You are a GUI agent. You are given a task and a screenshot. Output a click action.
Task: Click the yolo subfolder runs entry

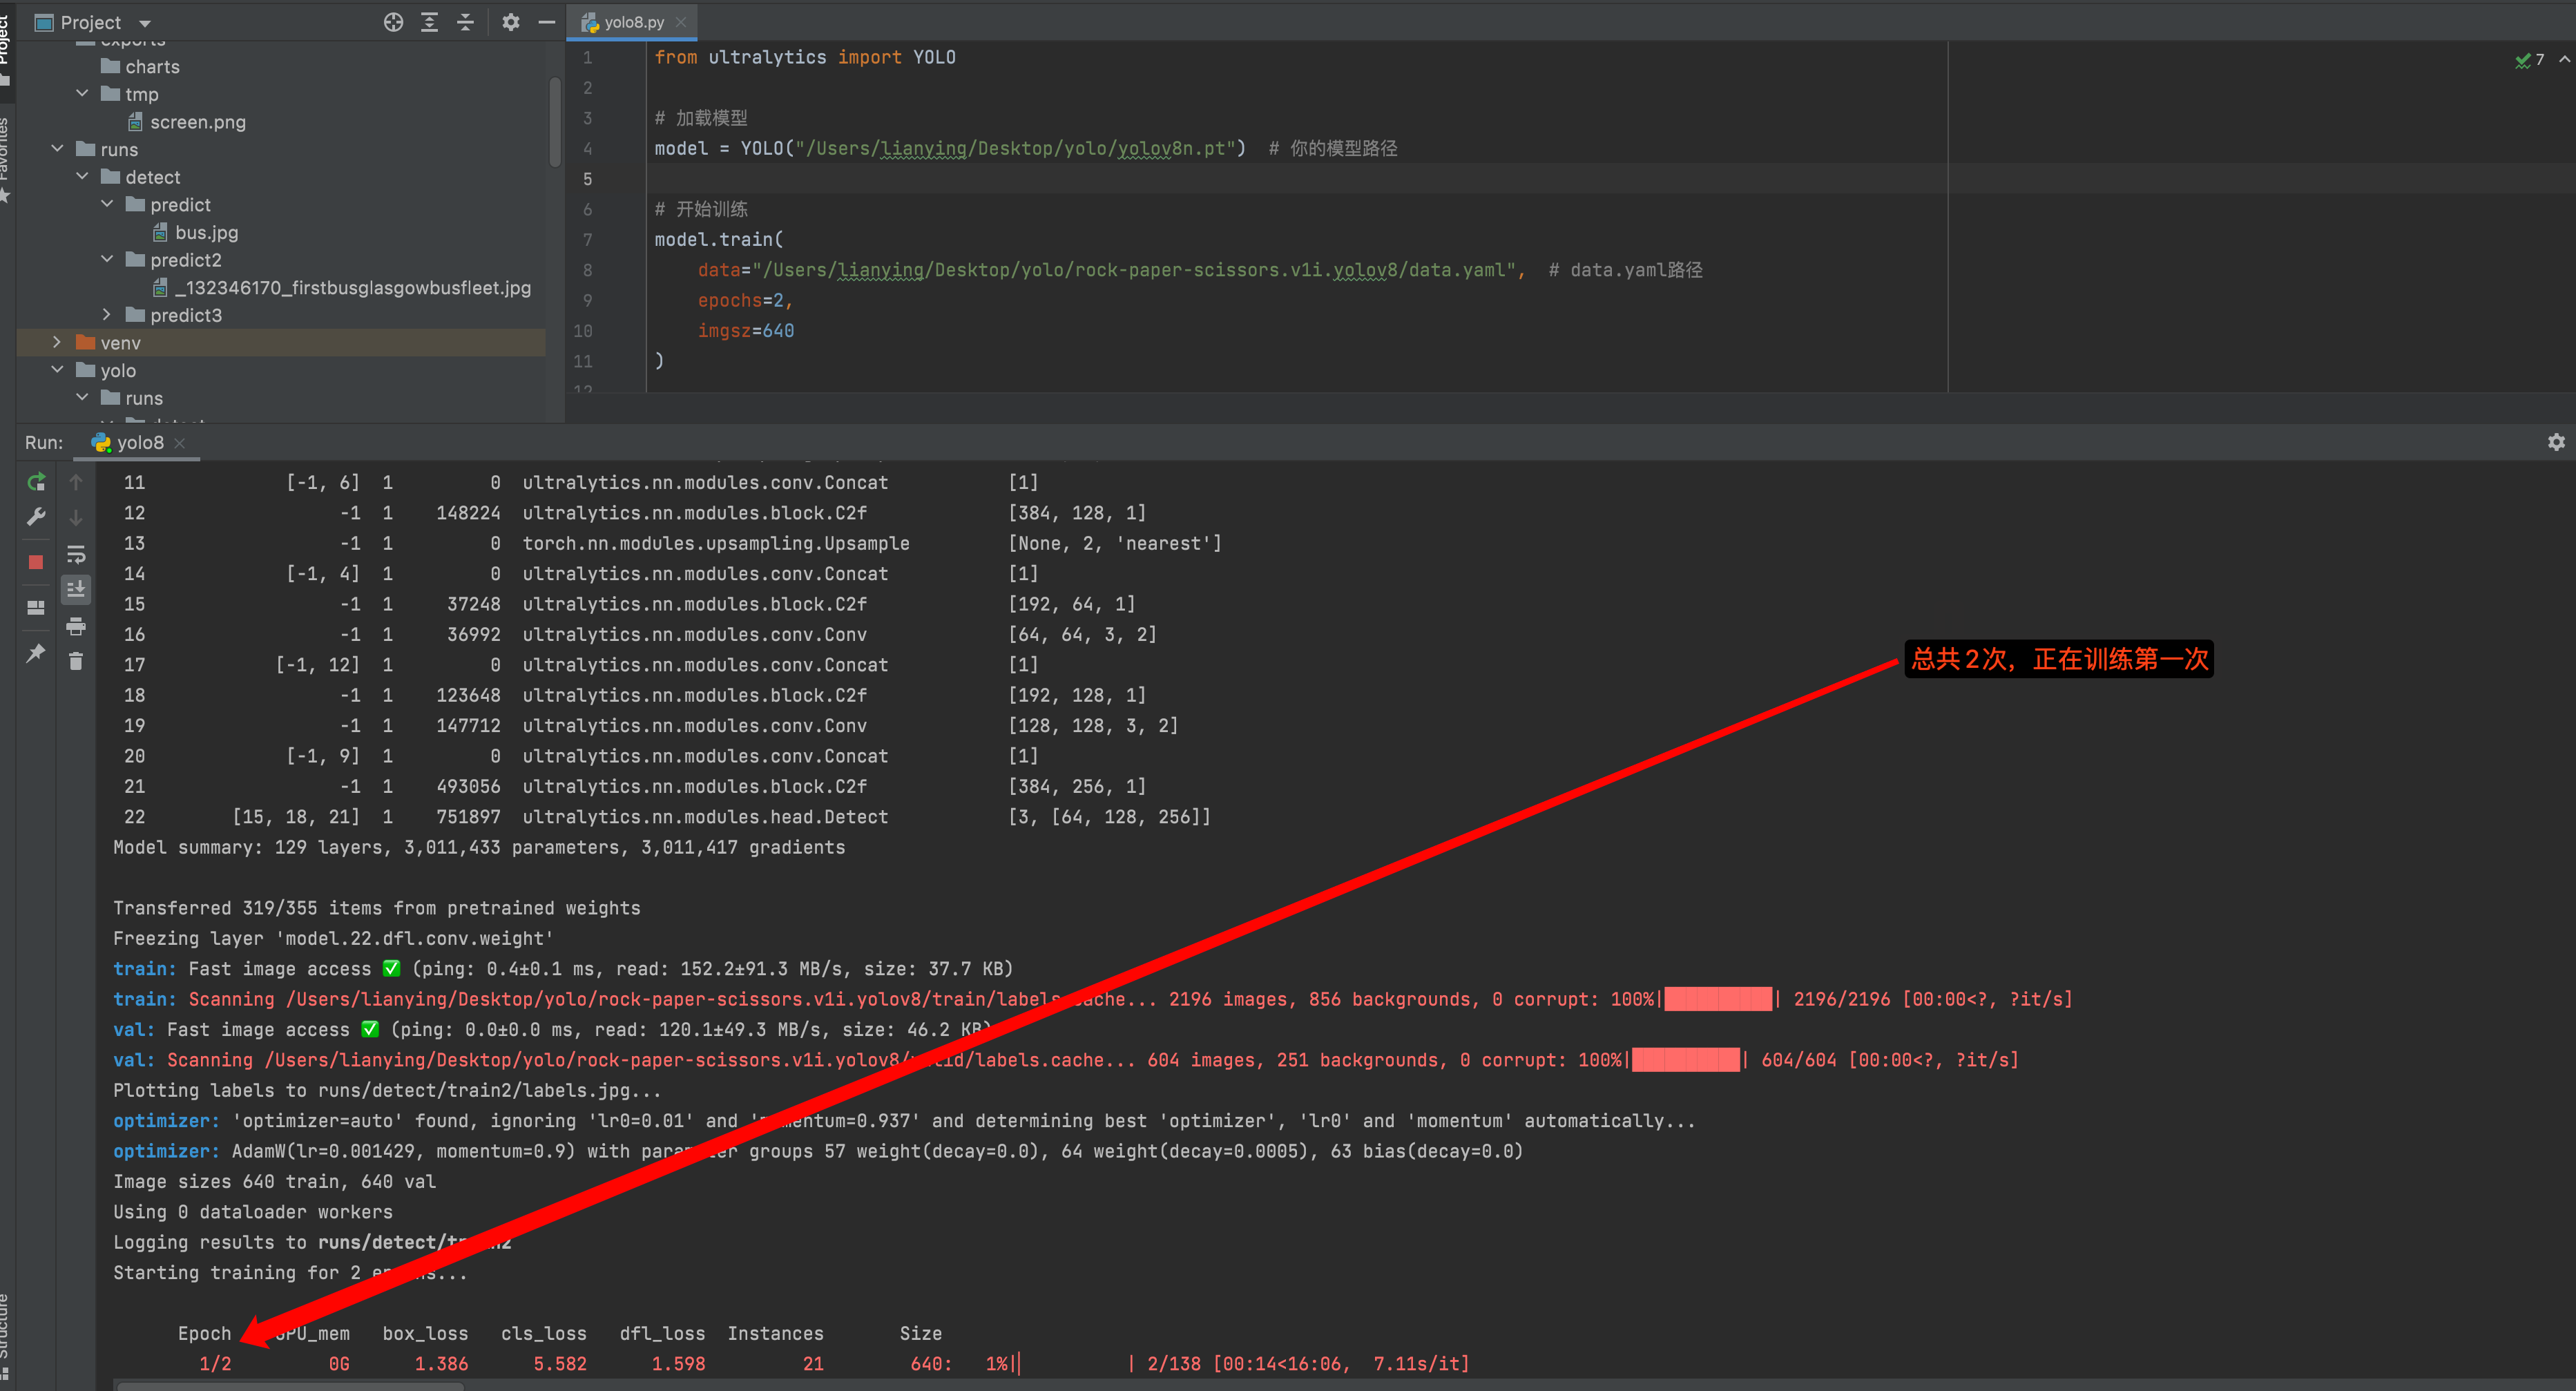pyautogui.click(x=143, y=398)
